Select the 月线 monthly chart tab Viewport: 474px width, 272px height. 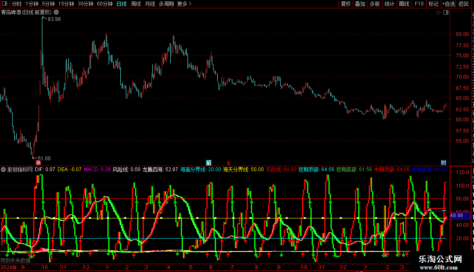point(150,4)
